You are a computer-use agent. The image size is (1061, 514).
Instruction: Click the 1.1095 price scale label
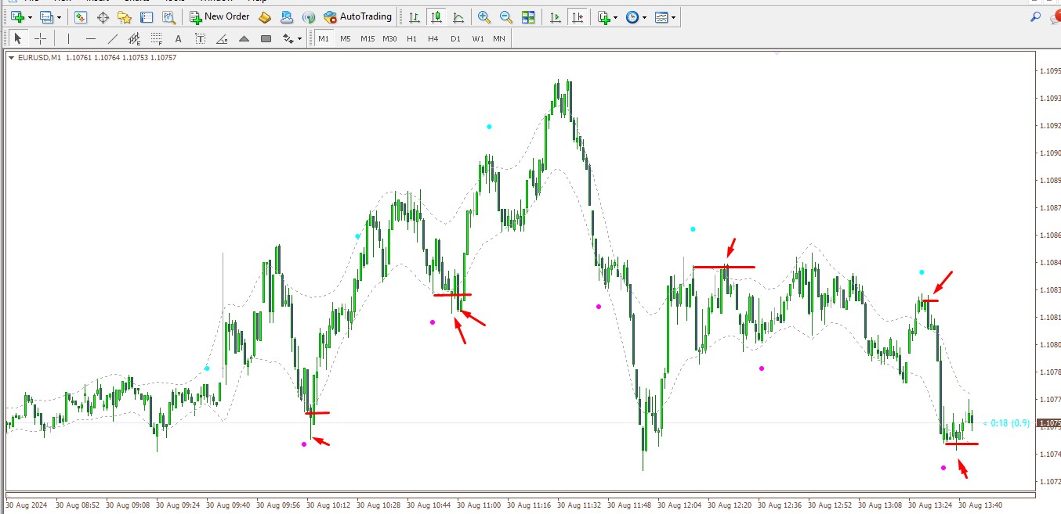[x=1049, y=71]
